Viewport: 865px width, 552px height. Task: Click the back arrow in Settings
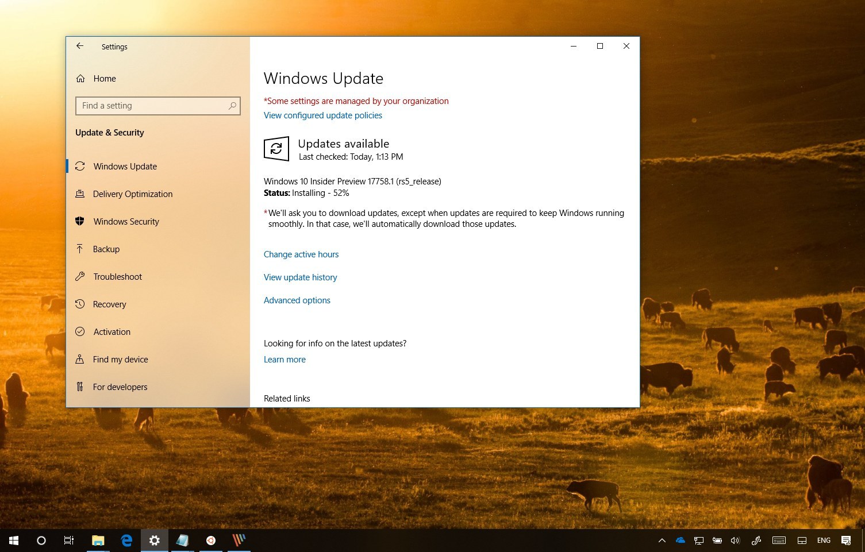(x=80, y=46)
